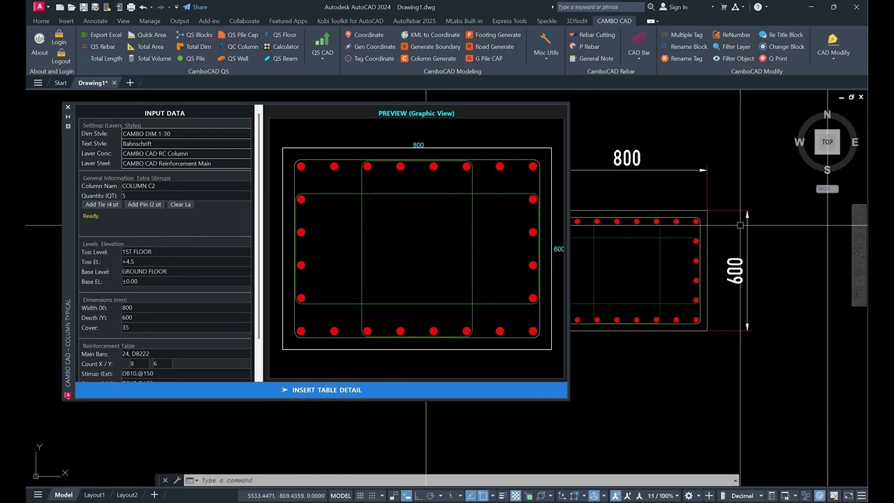Screen dimensions: 894x503
Task: Click INSERT TABLE DETAIL button
Action: [321, 390]
